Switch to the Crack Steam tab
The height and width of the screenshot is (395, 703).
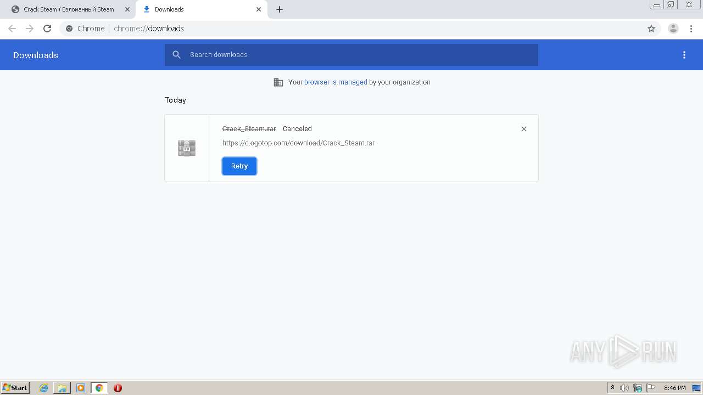point(69,9)
